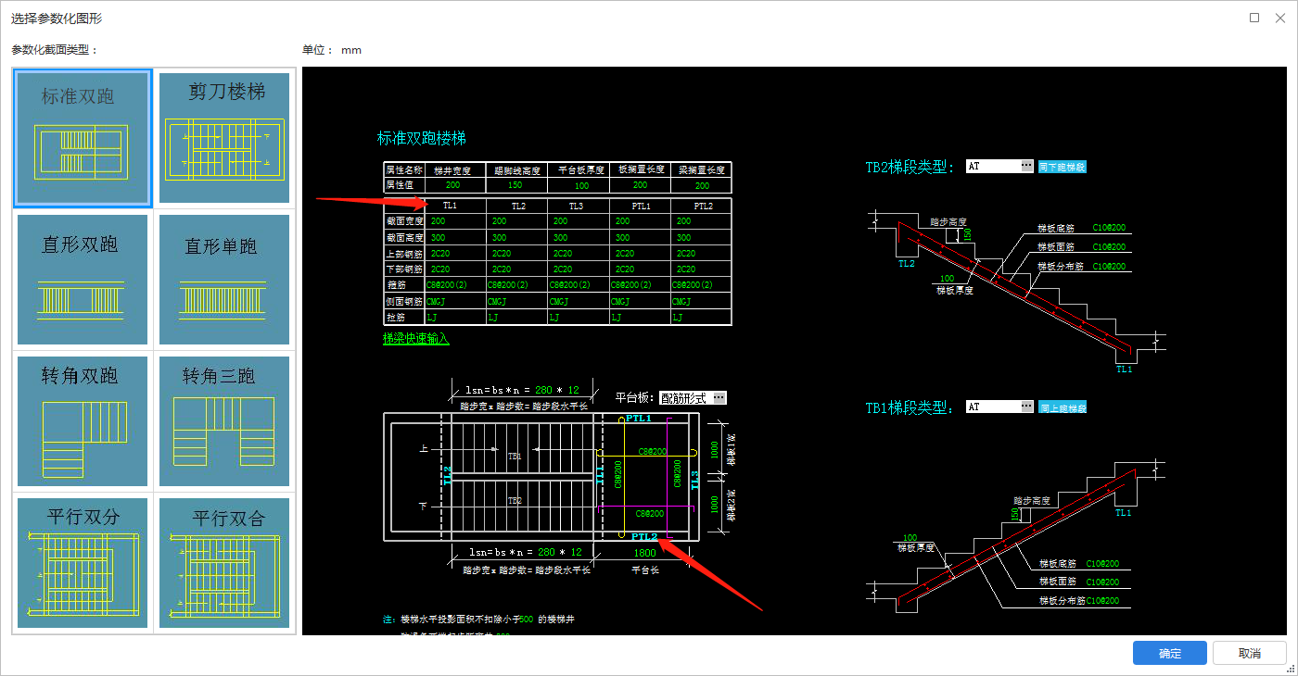The image size is (1298, 676).
Task: Click the TB1 梯板底筋 value C10@200
Action: 1101,563
